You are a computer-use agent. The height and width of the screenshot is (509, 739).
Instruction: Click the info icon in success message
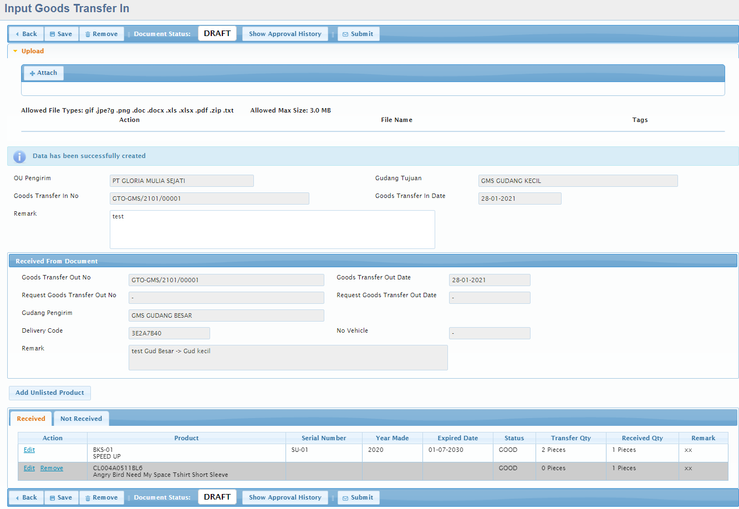pos(19,156)
